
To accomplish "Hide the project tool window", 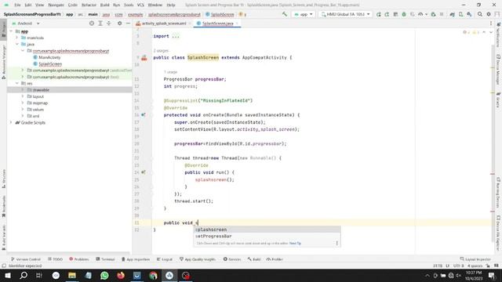I will coord(128,23).
